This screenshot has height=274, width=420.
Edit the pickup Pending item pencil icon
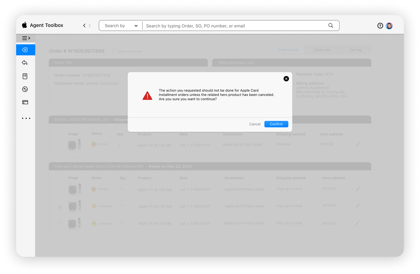tap(358, 189)
